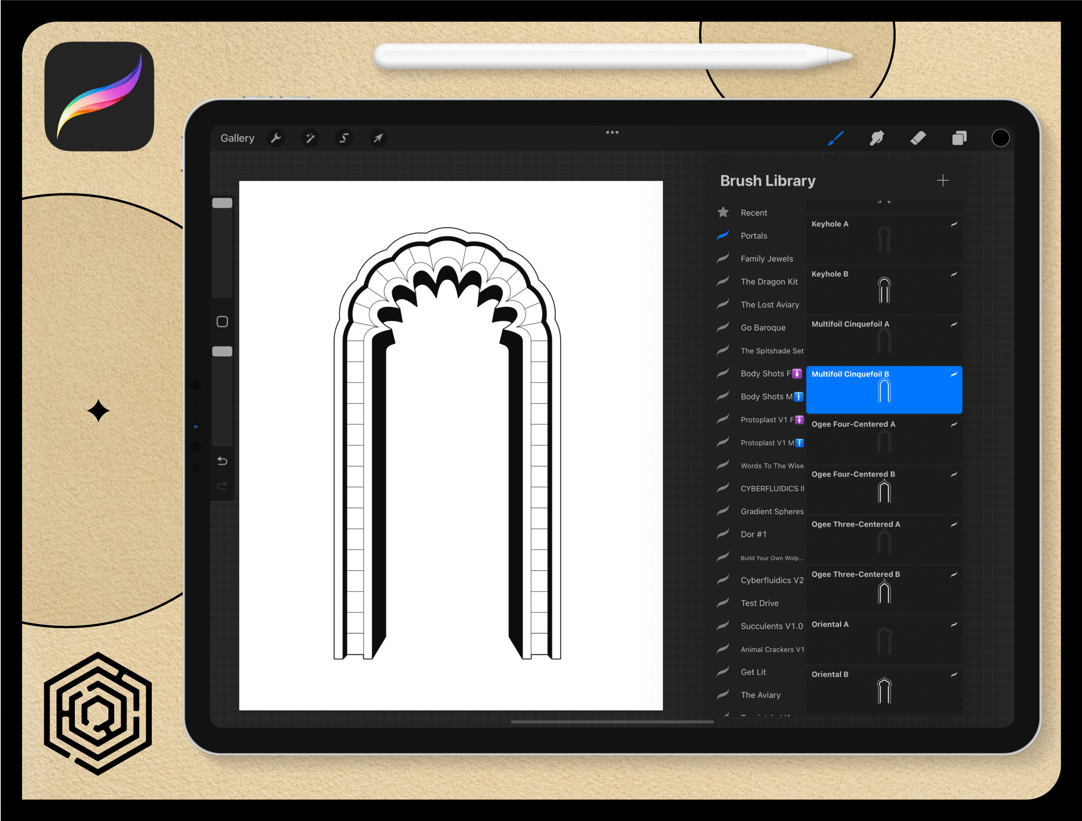Open the active black color swatch

coord(1000,138)
